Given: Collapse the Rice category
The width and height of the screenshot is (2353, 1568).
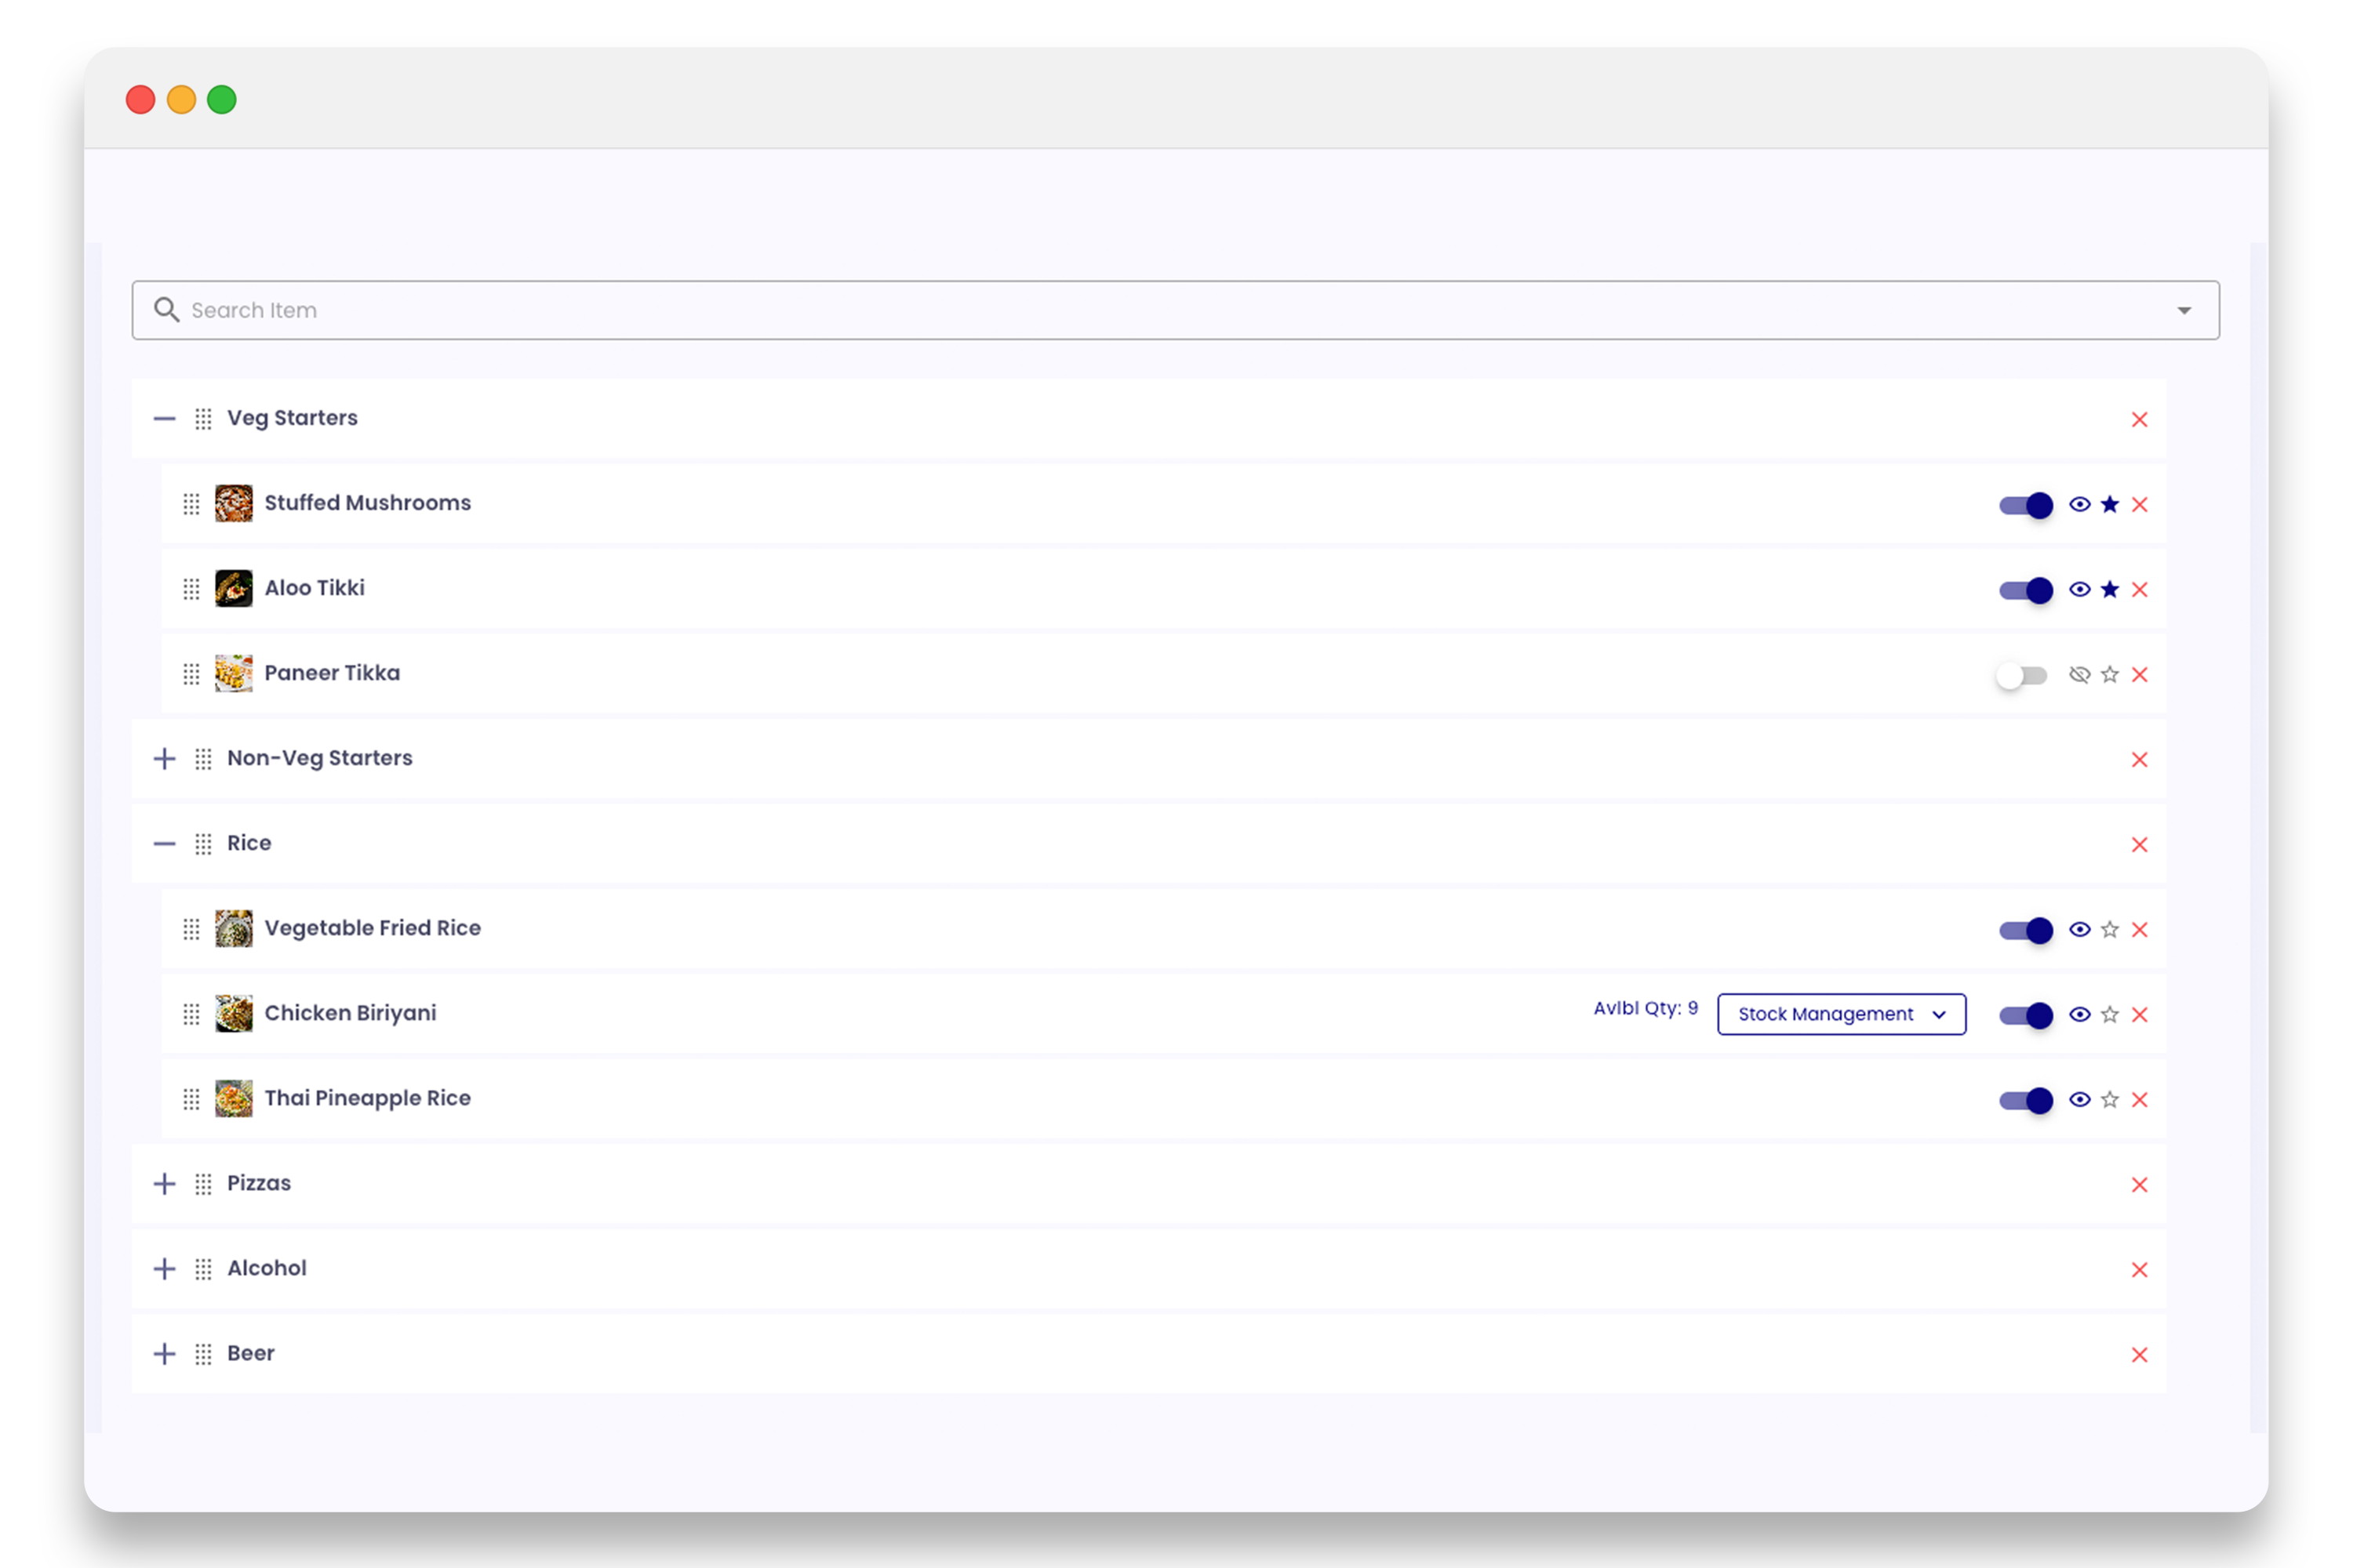Looking at the screenshot, I should (164, 844).
